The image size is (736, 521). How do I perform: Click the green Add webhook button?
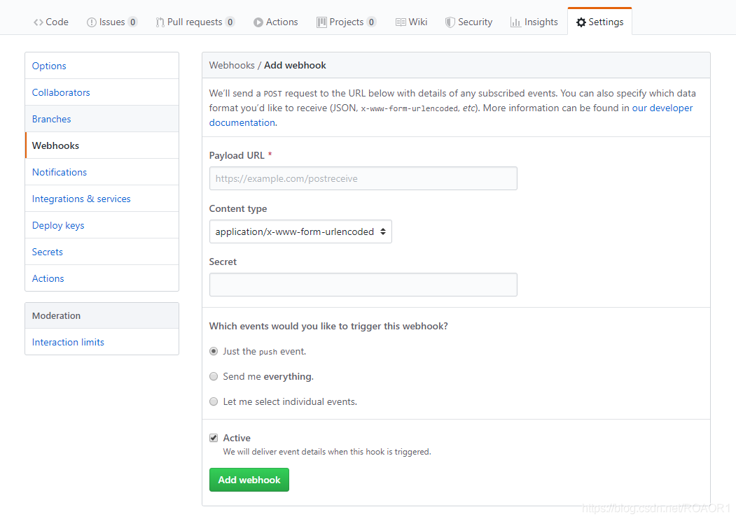click(x=249, y=480)
